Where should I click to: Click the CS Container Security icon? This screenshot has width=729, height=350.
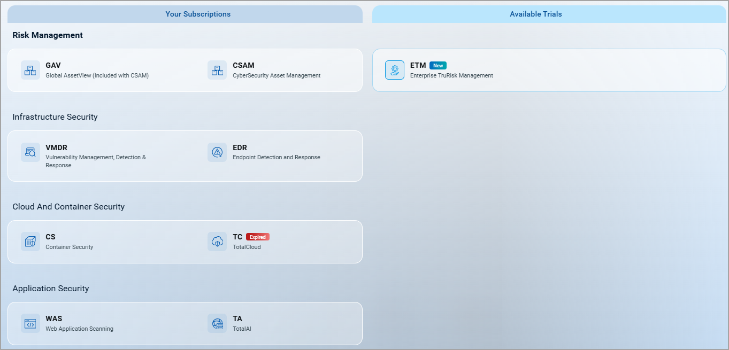coord(30,242)
